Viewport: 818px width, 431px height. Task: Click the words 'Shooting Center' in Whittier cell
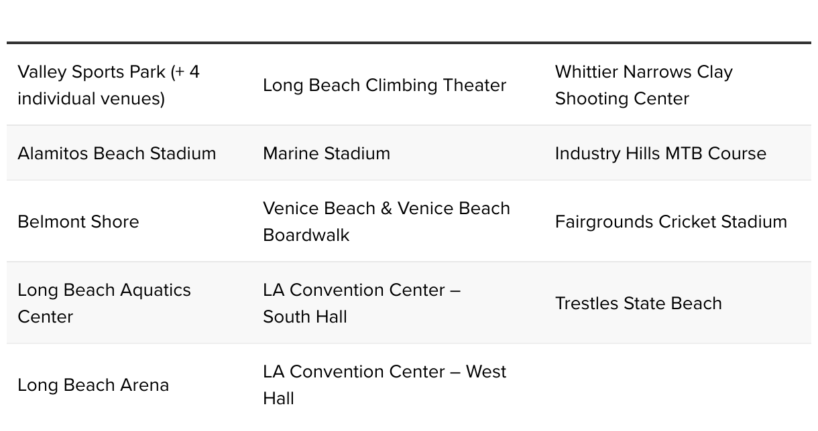click(622, 99)
